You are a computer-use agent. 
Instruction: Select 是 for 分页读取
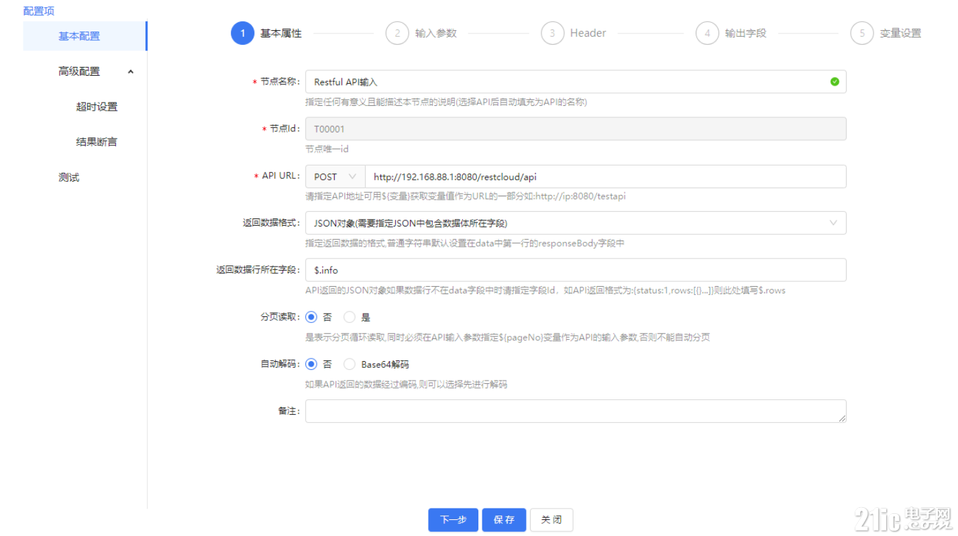click(x=350, y=317)
